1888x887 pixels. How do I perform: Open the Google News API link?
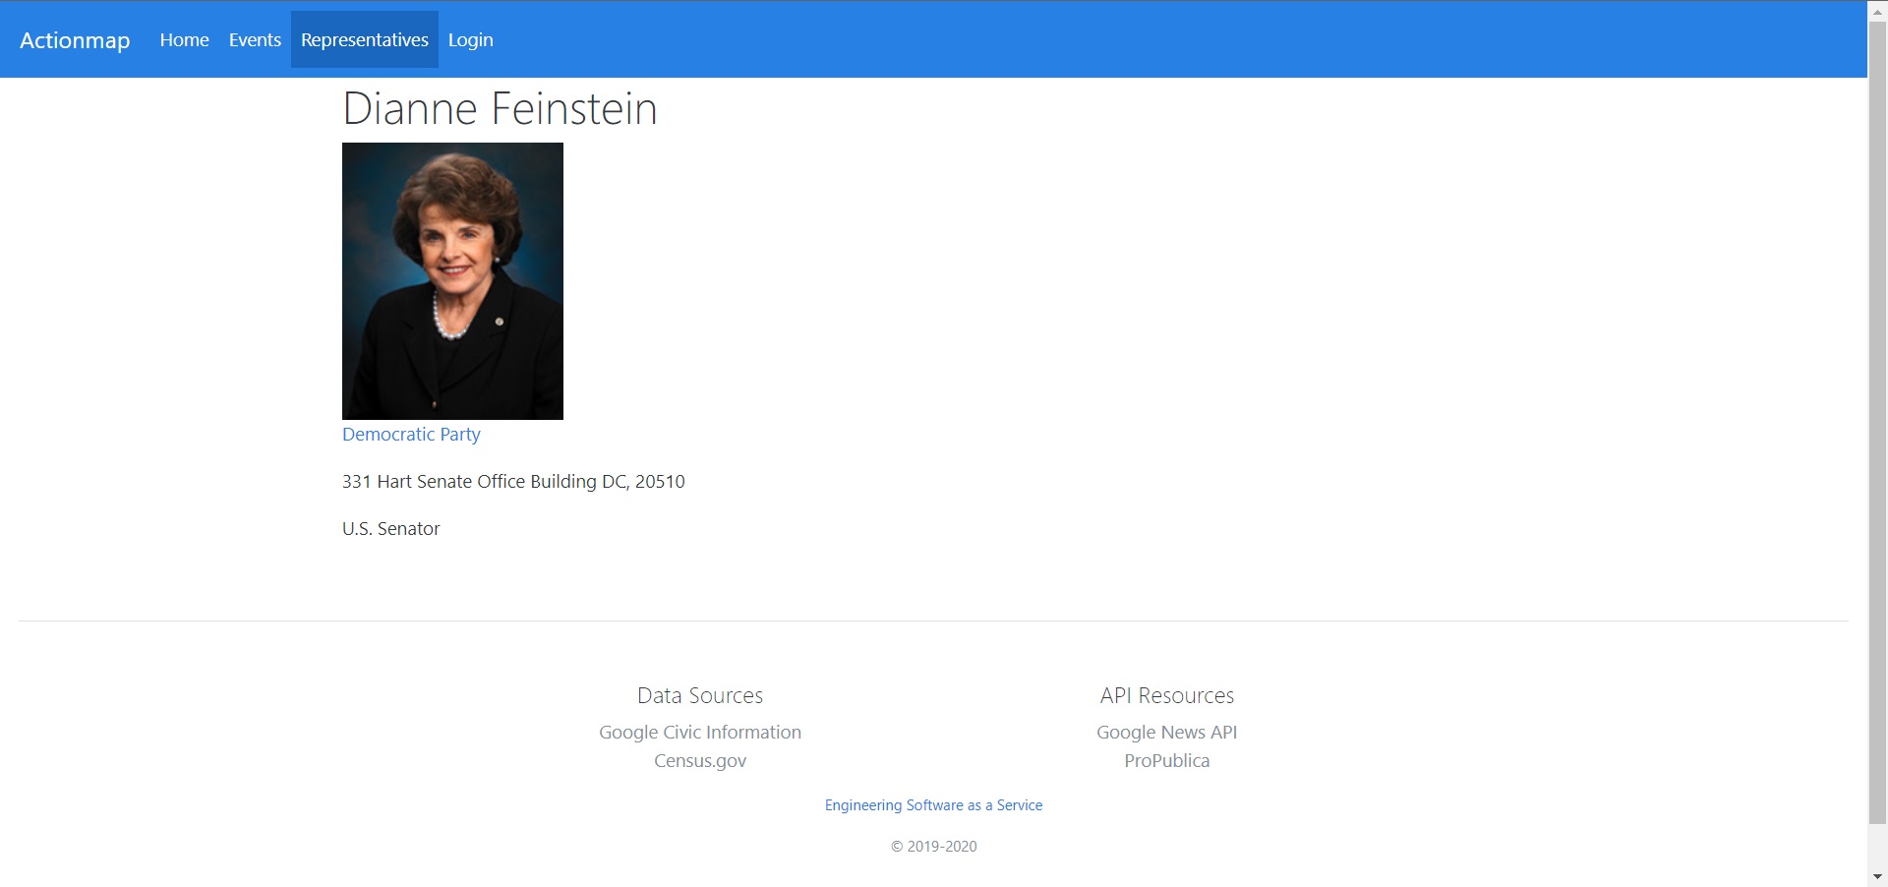click(x=1166, y=733)
